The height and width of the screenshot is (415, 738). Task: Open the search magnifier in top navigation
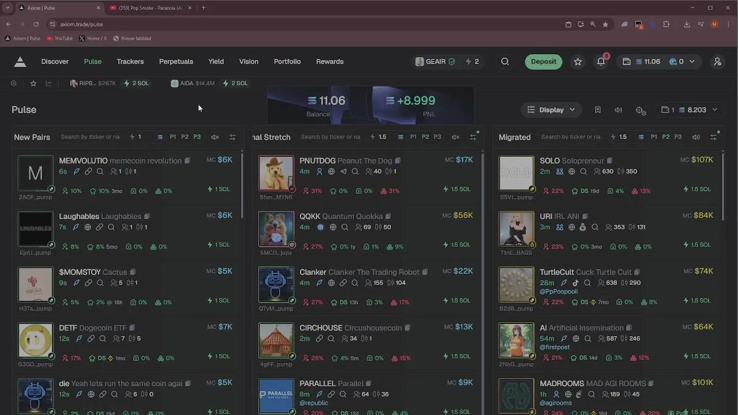[505, 62]
